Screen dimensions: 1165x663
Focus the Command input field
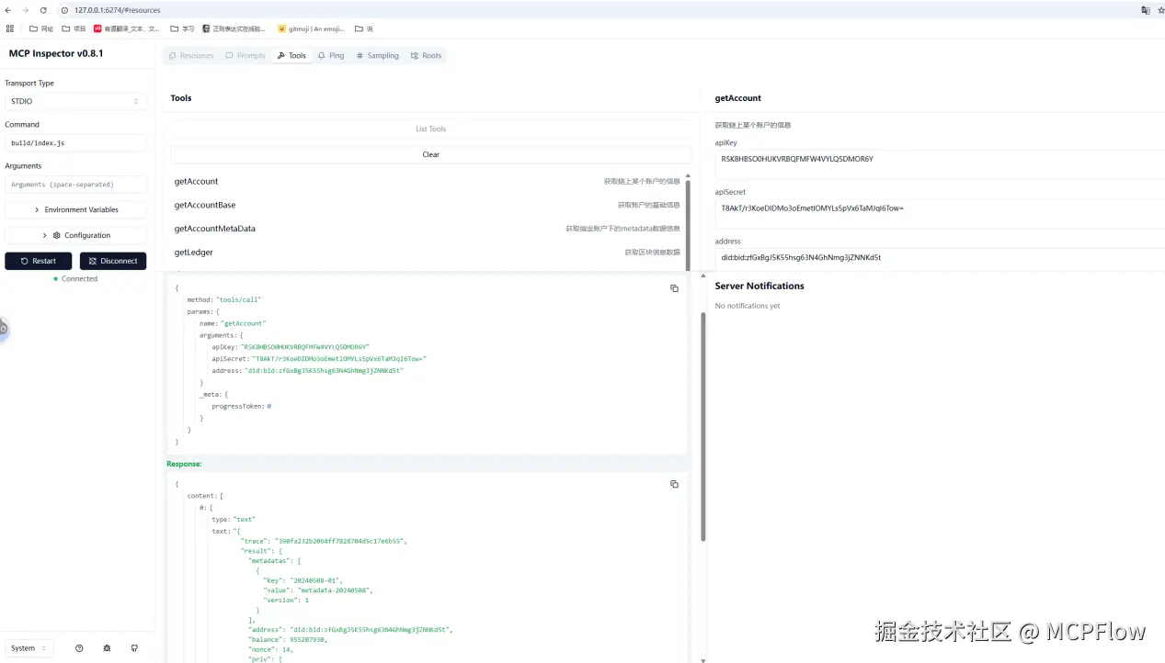[x=75, y=143]
